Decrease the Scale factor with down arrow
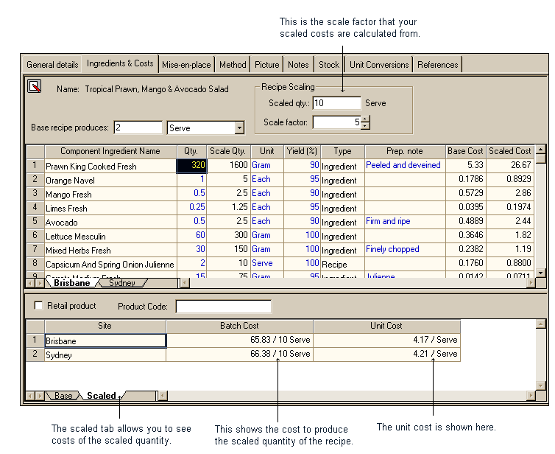This screenshot has width=555, height=454. (365, 126)
